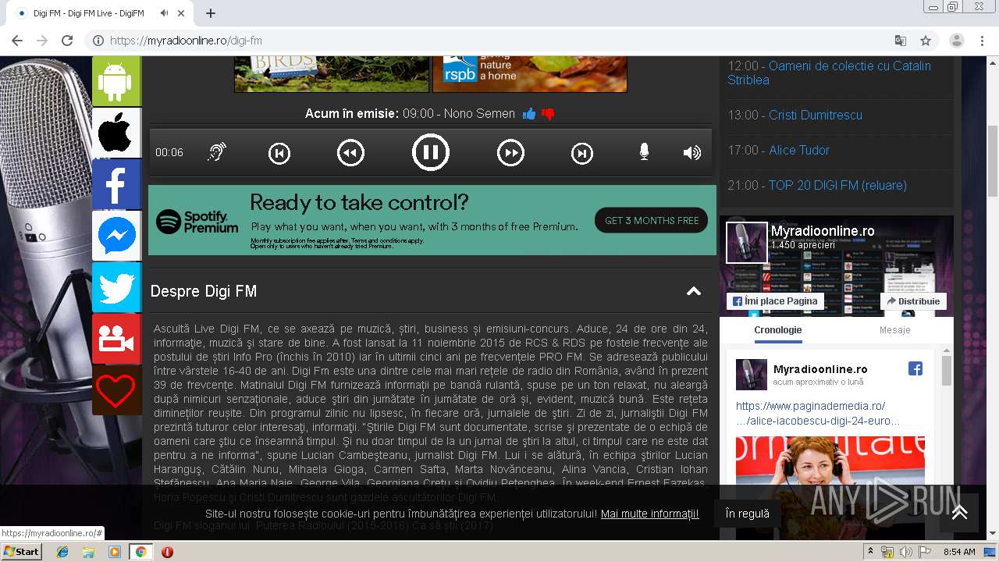The image size is (999, 562).
Task: Open the Android app link icon
Action: coord(116,80)
